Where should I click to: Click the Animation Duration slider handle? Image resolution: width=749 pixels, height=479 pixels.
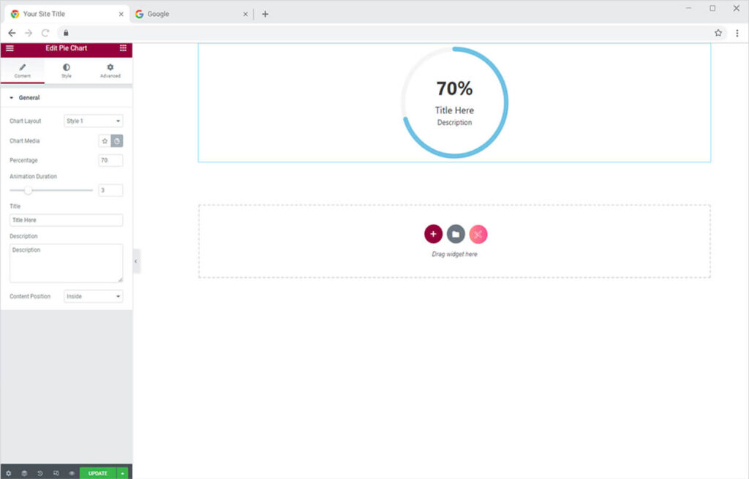tap(29, 190)
